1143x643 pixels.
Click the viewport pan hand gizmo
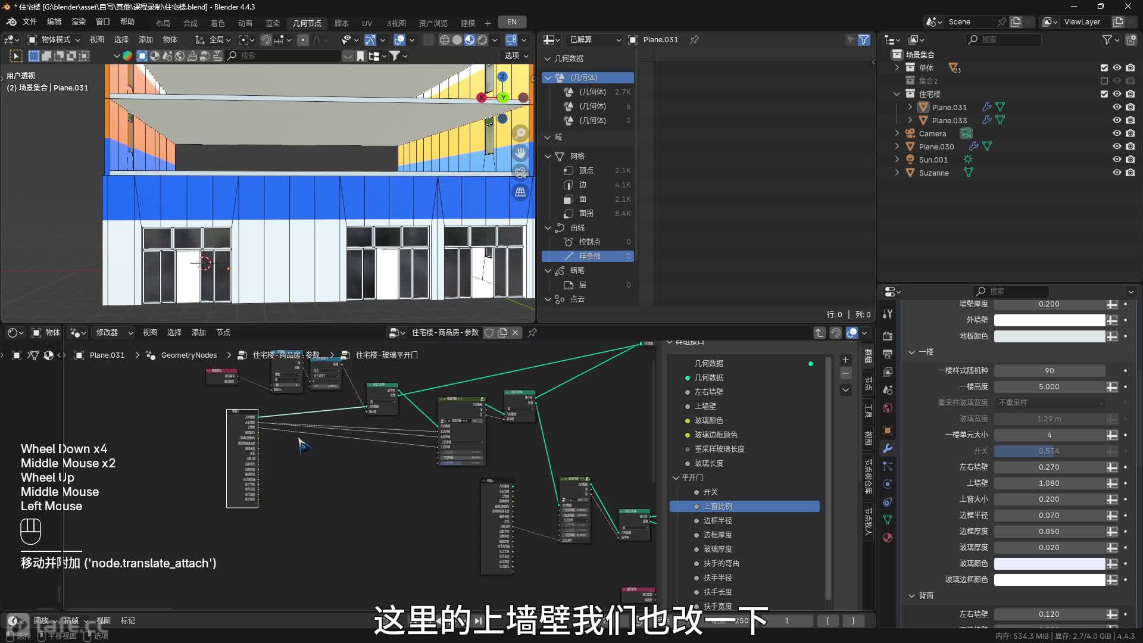520,153
